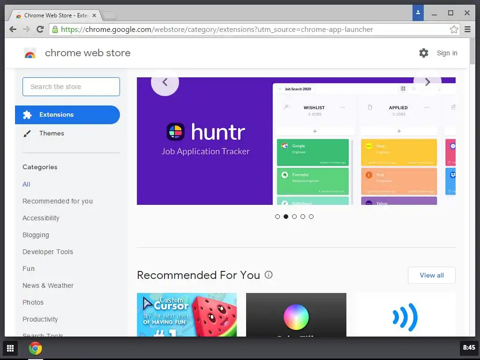Open a new tab with the new tab button
This screenshot has height=360, width=480.
(x=109, y=15)
